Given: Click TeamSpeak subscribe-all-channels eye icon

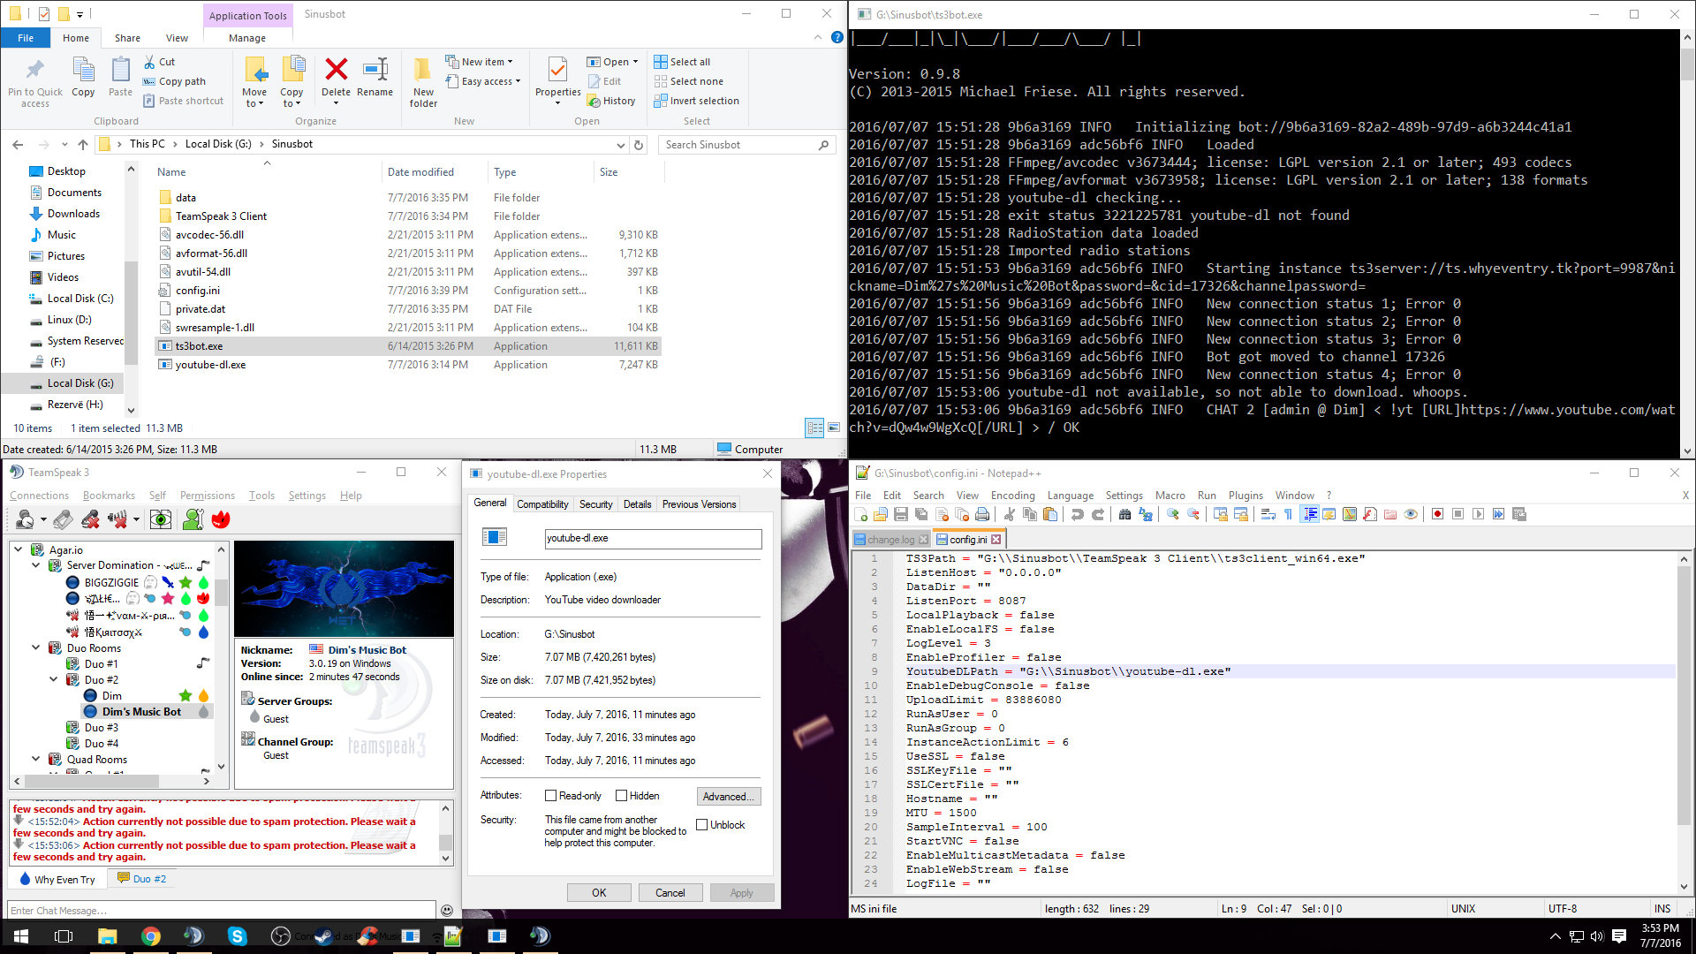Looking at the screenshot, I should point(161,519).
